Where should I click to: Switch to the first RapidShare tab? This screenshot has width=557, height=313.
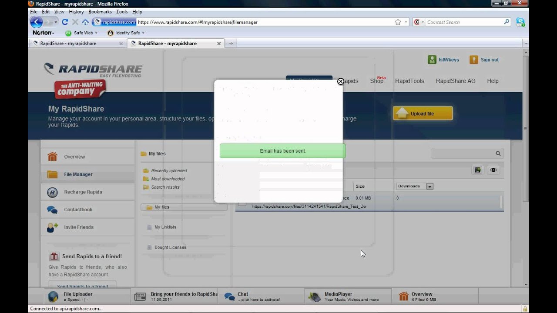point(78,43)
